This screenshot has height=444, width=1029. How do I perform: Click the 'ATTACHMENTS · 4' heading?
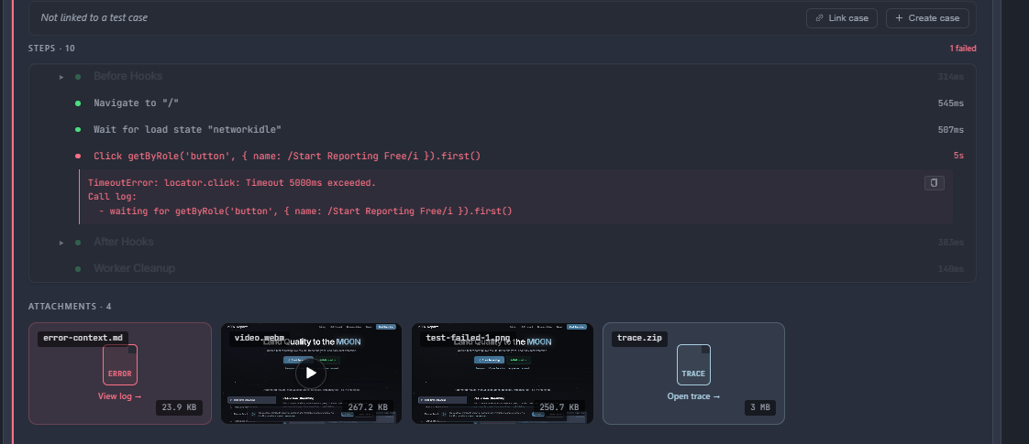click(x=70, y=307)
